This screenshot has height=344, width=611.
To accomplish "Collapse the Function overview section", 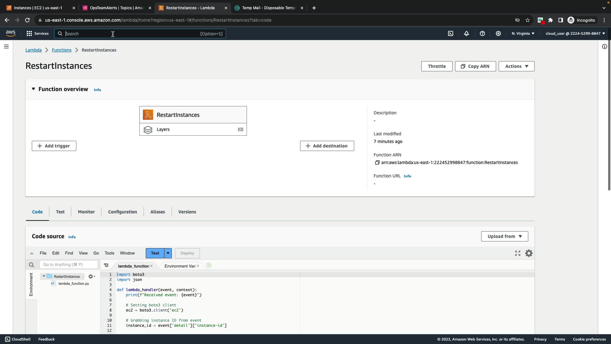I will (33, 89).
